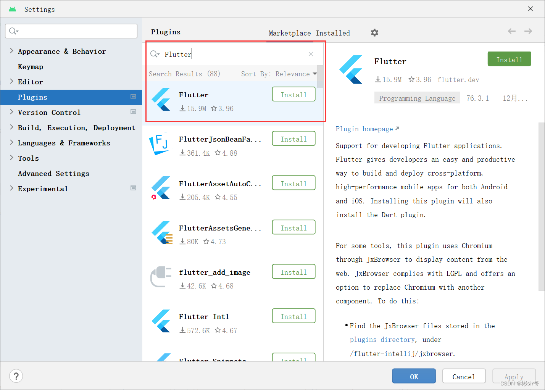Expand the Editor settings section

[x=11, y=81]
